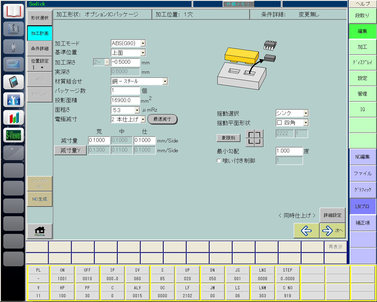Open the 段取り menu
Image resolution: width=377 pixels, height=302 pixels.
pos(363,16)
